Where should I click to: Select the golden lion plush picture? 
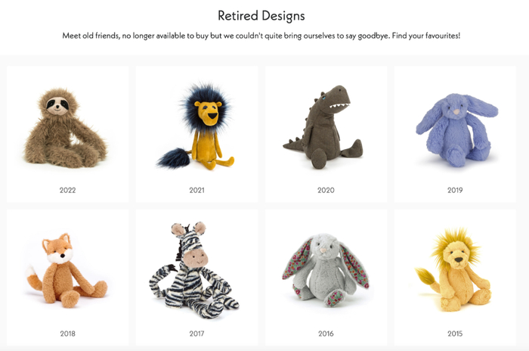pyautogui.click(x=453, y=270)
